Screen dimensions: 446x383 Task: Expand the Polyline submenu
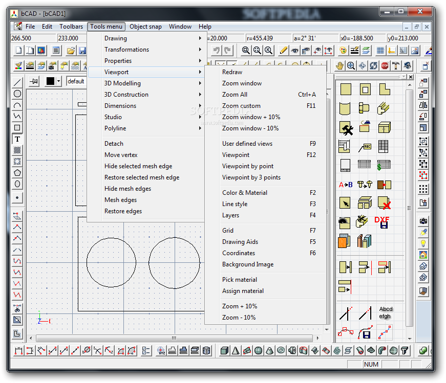pyautogui.click(x=146, y=128)
